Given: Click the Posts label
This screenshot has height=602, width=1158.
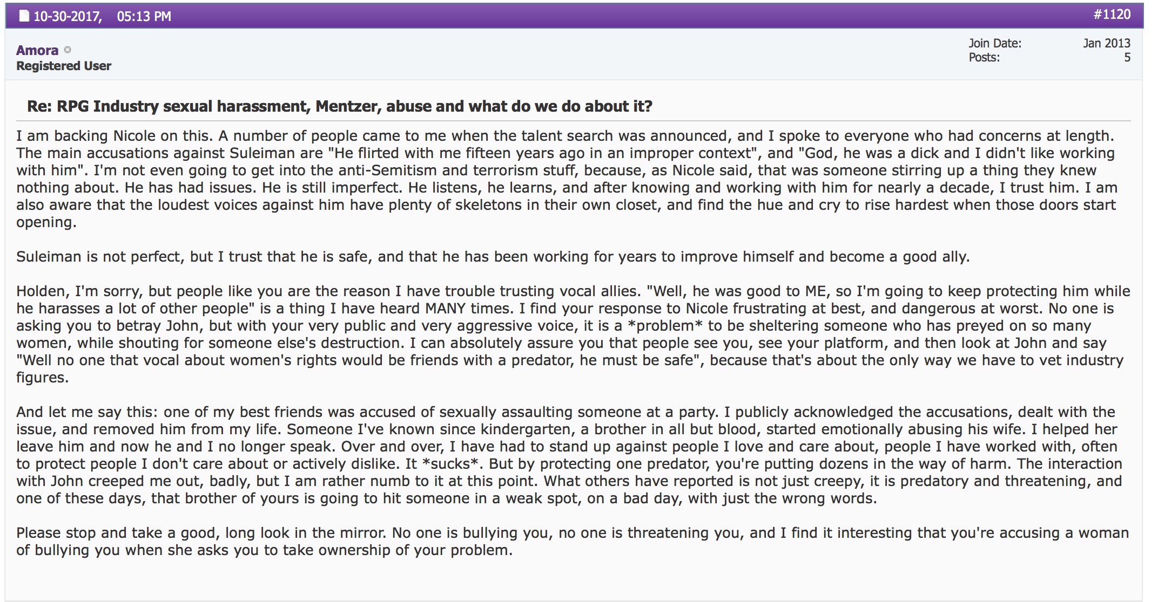Looking at the screenshot, I should coord(984,57).
